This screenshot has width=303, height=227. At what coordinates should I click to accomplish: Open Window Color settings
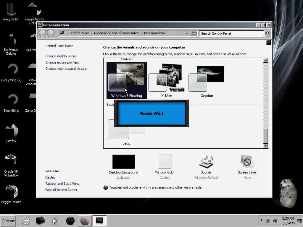[x=165, y=167]
